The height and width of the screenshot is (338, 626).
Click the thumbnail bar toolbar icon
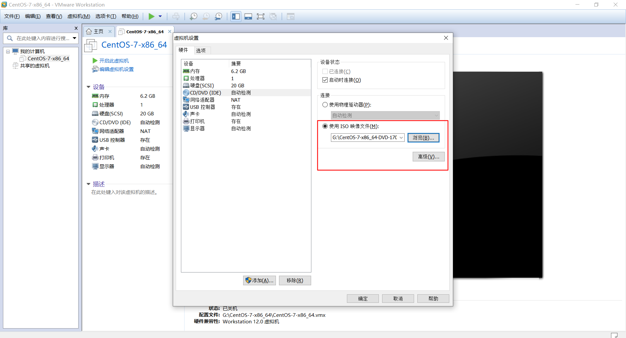click(x=248, y=16)
